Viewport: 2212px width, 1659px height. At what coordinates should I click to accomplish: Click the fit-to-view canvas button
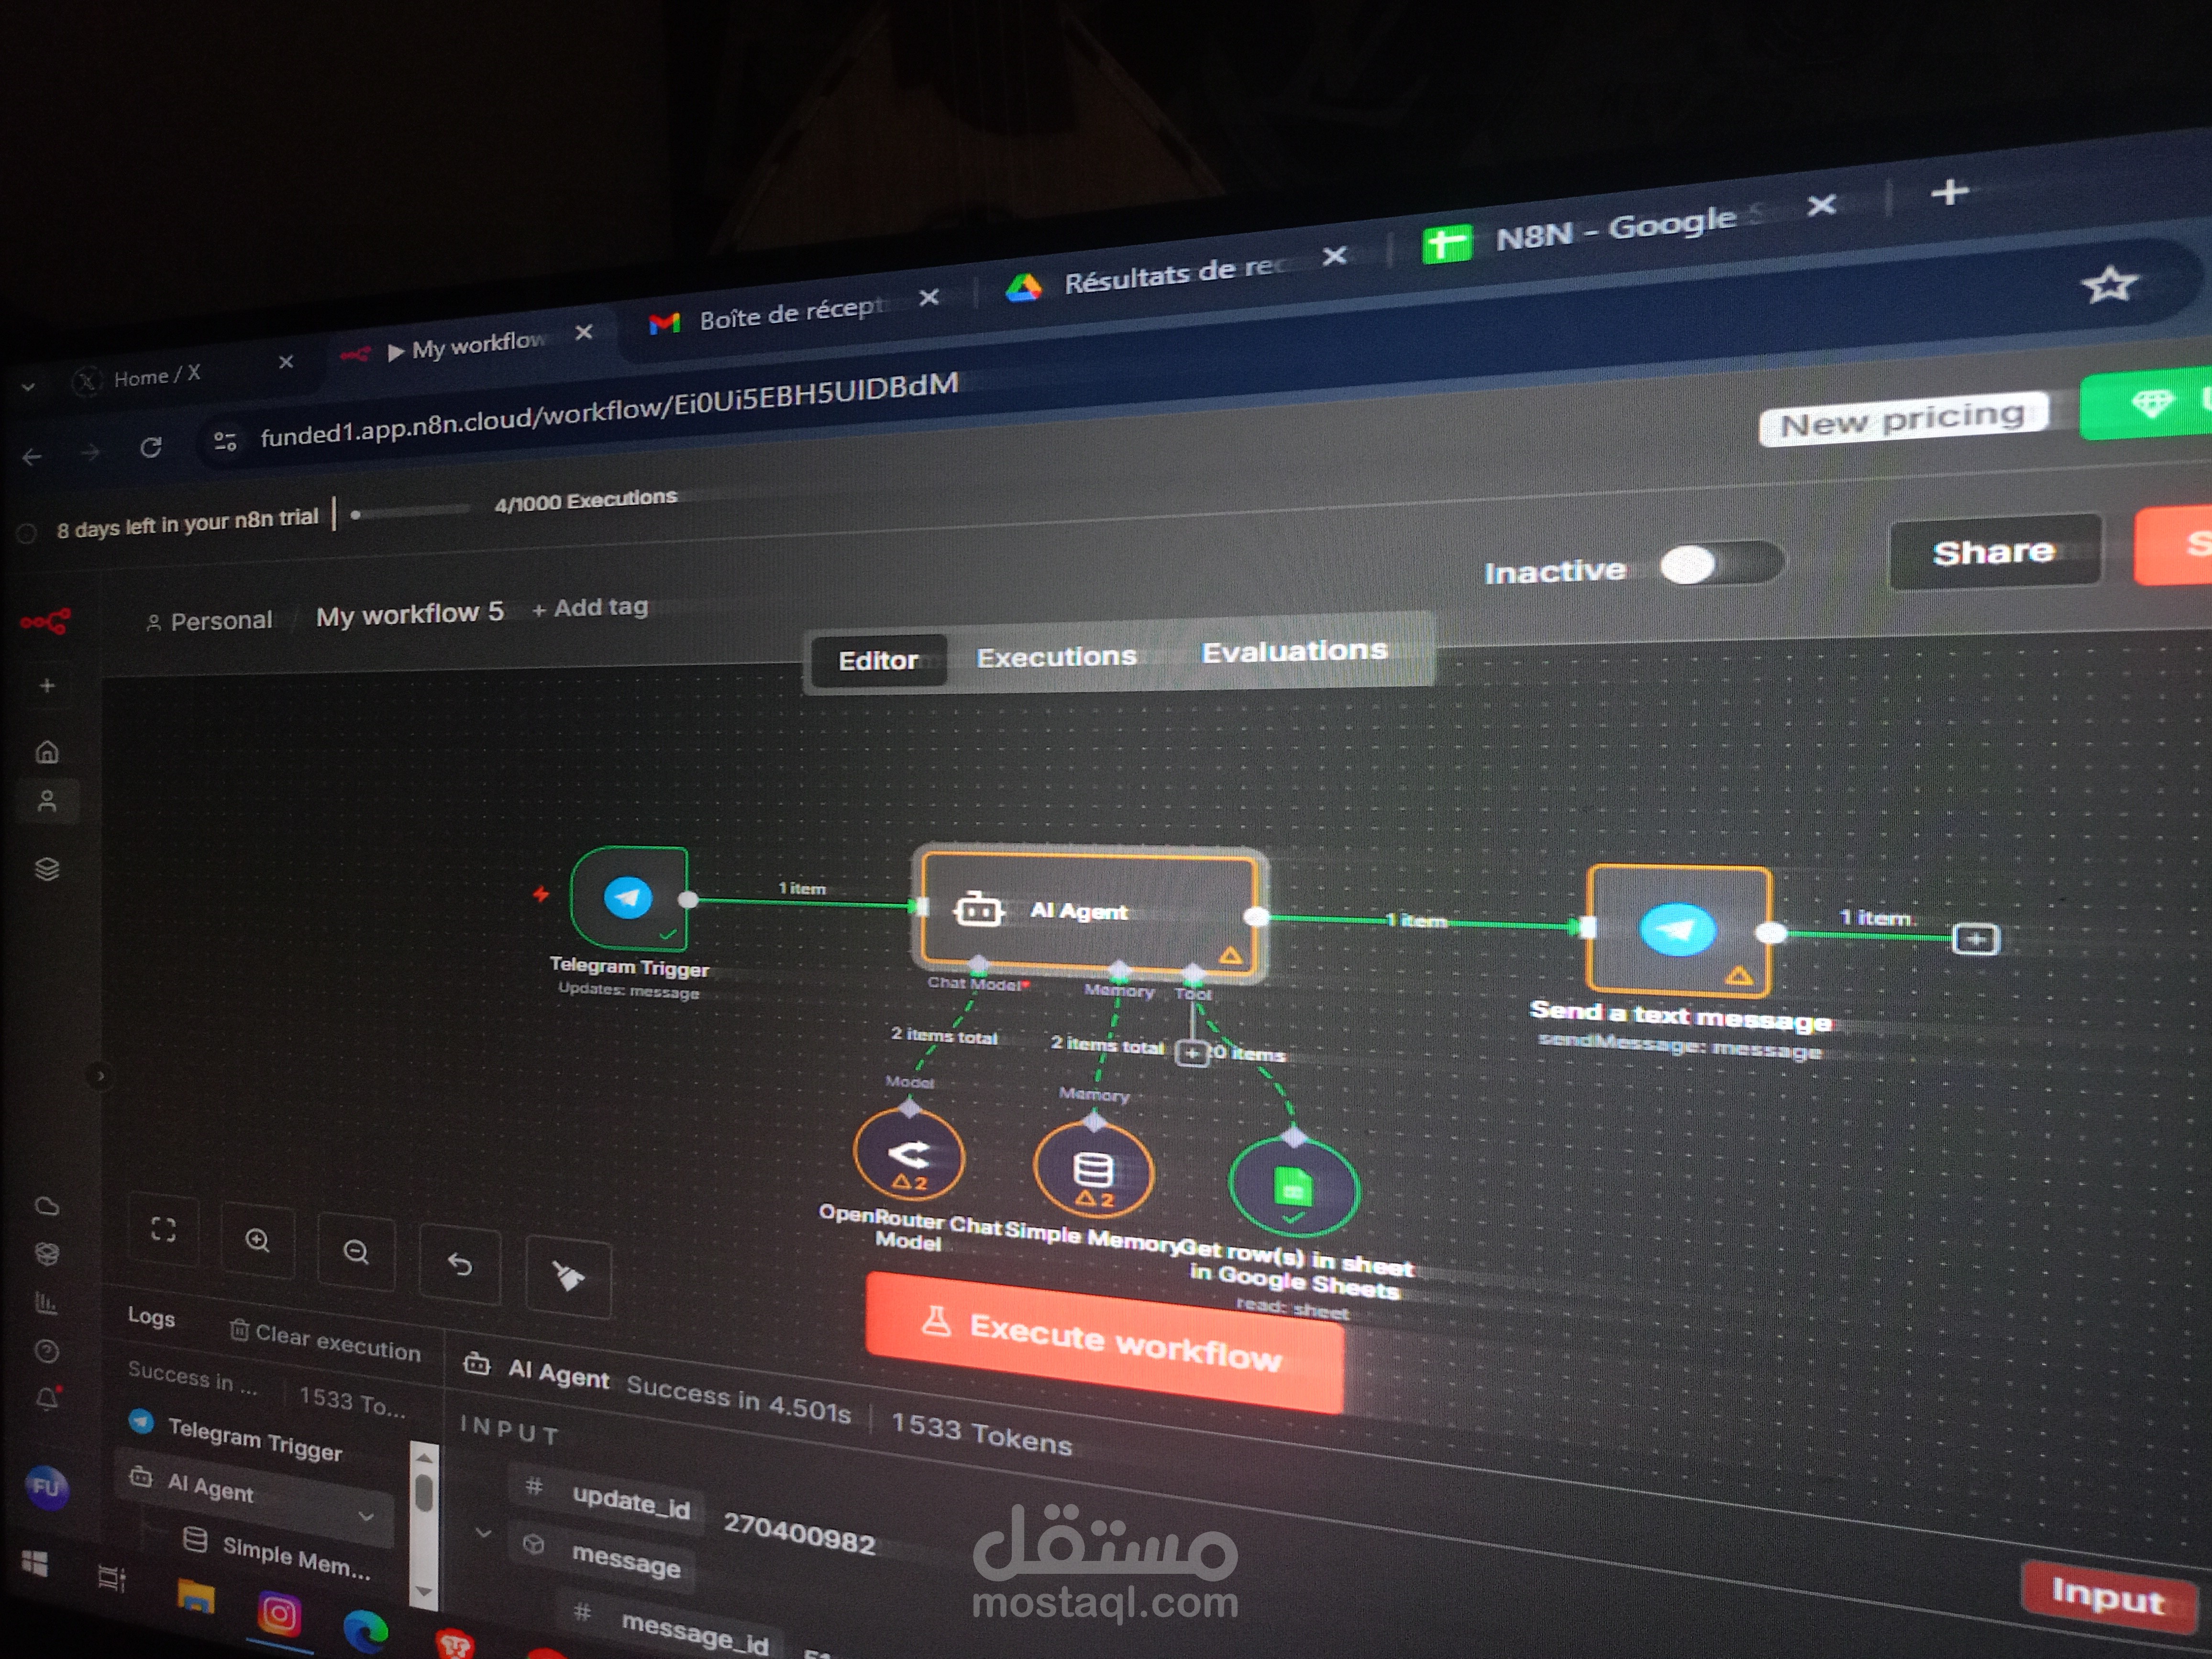tap(163, 1229)
